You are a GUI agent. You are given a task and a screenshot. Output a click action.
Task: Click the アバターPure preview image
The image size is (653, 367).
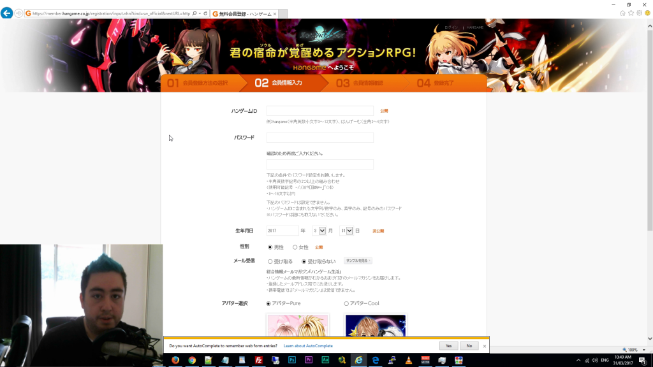click(x=297, y=325)
